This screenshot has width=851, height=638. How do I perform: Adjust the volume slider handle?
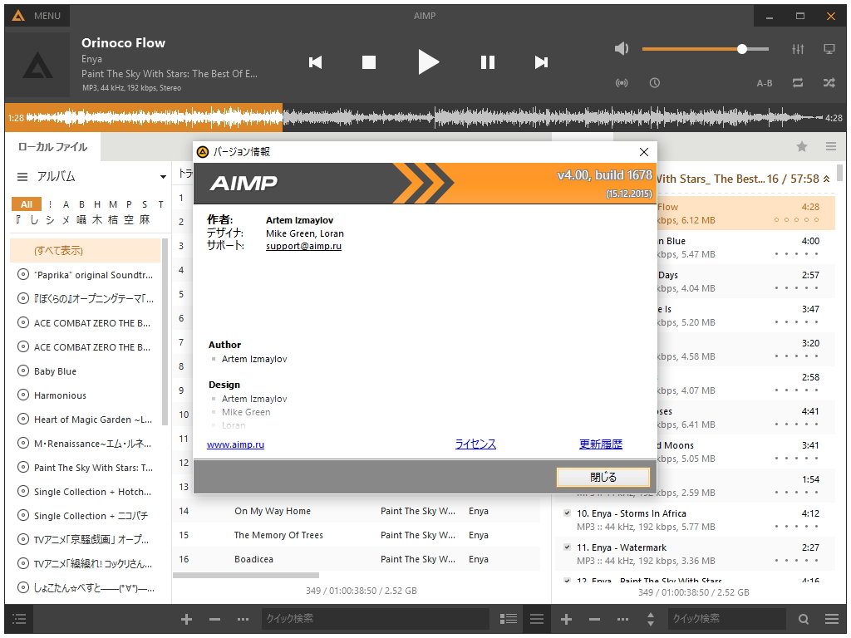(x=742, y=49)
